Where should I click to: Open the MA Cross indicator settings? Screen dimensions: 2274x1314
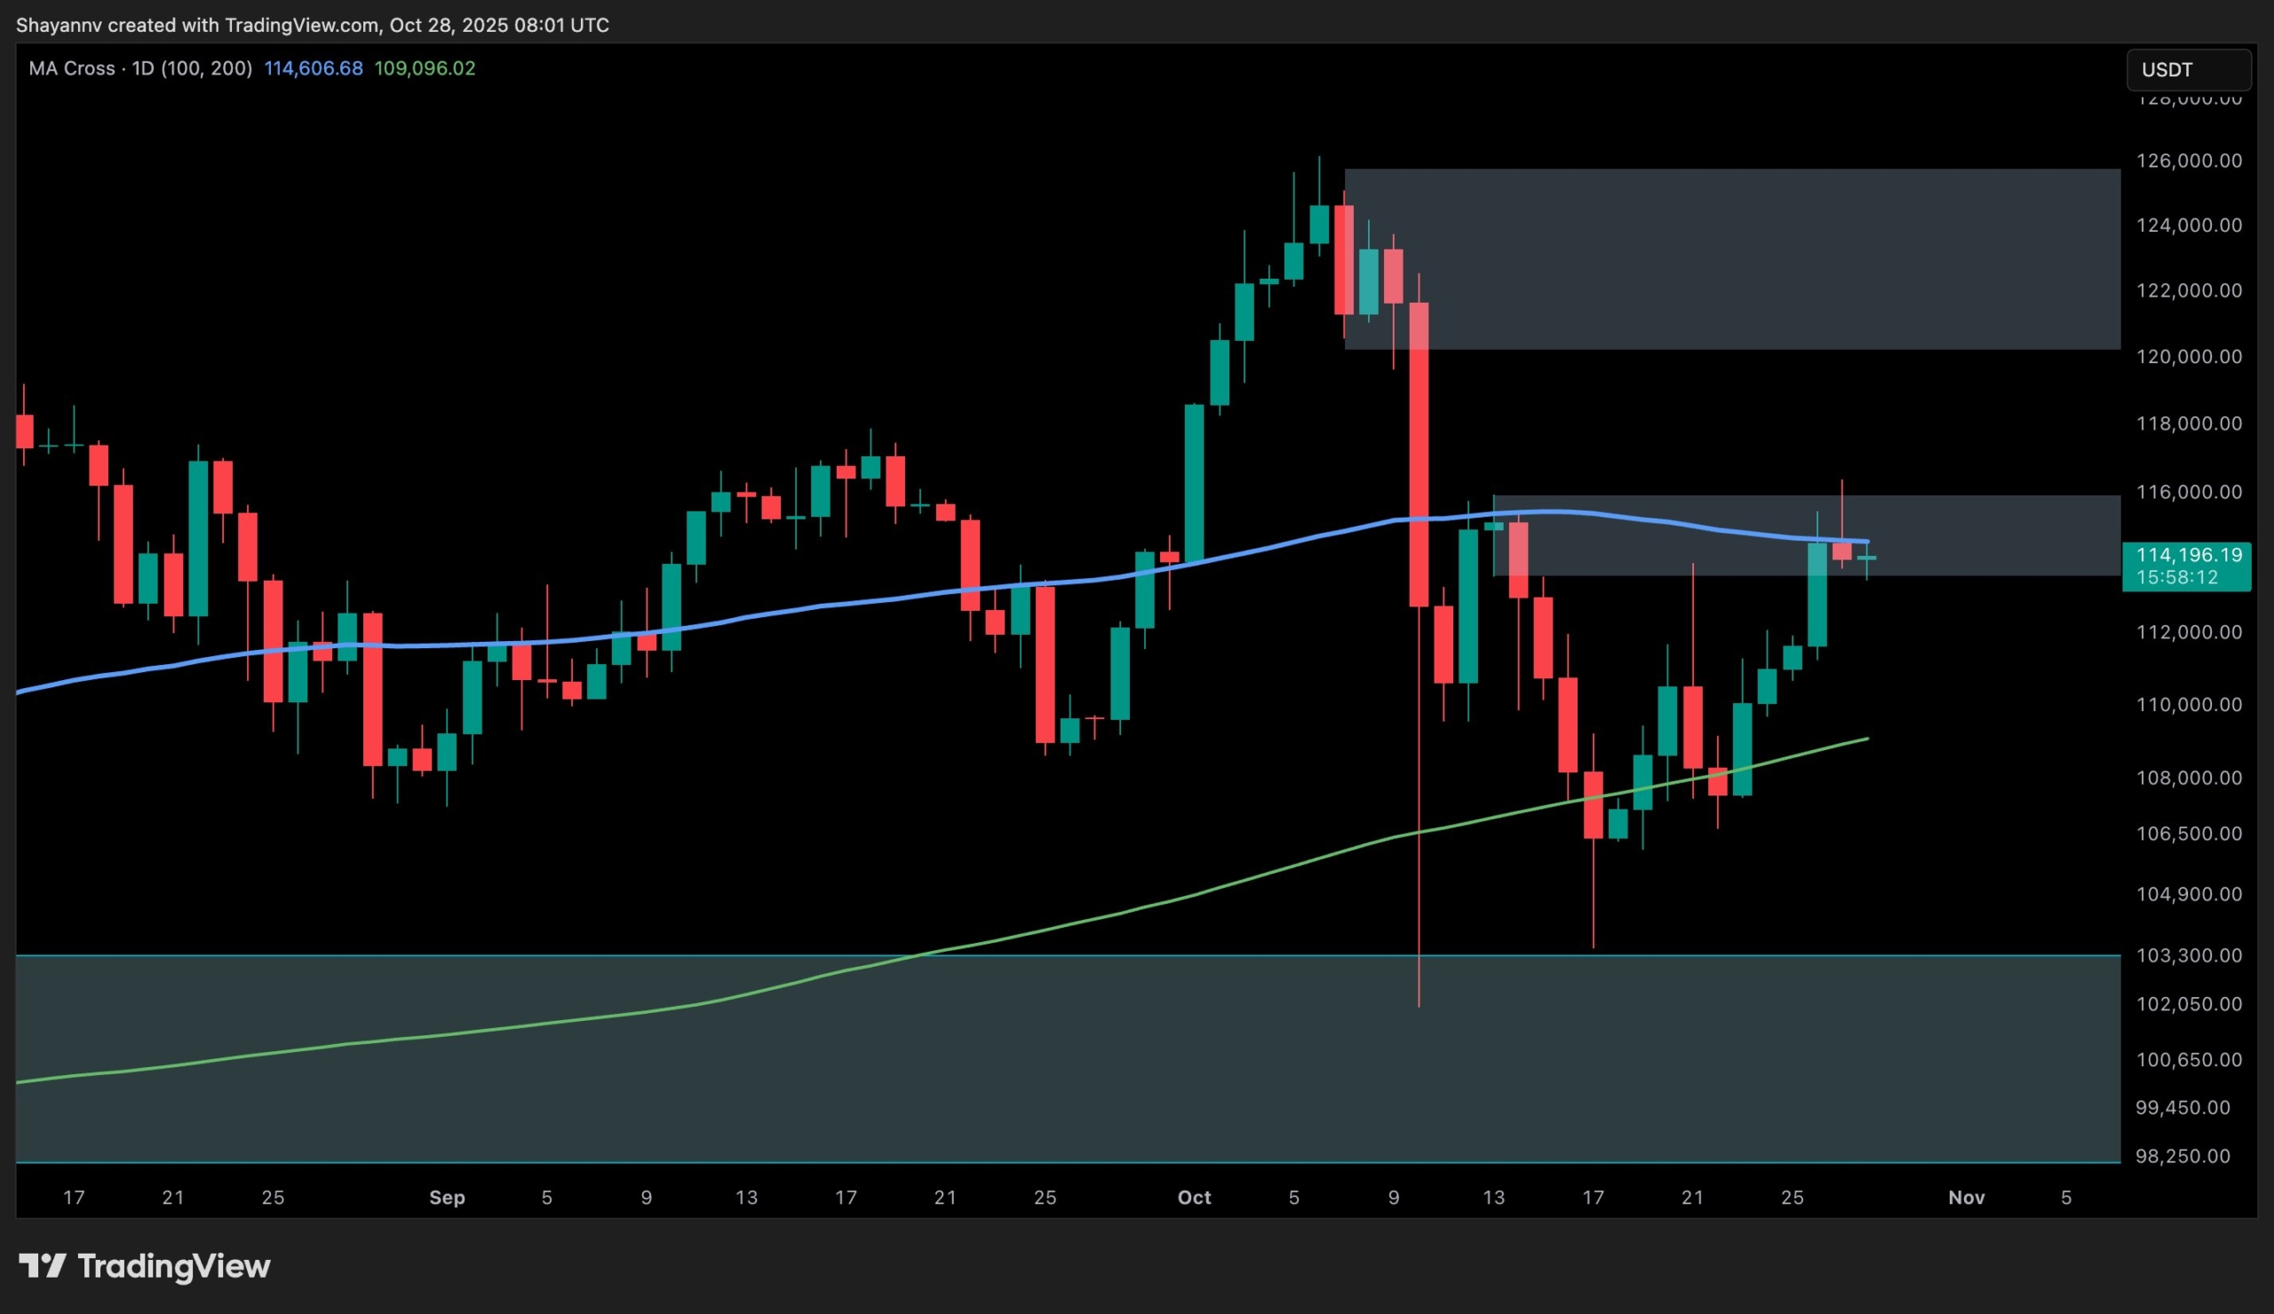[x=72, y=67]
